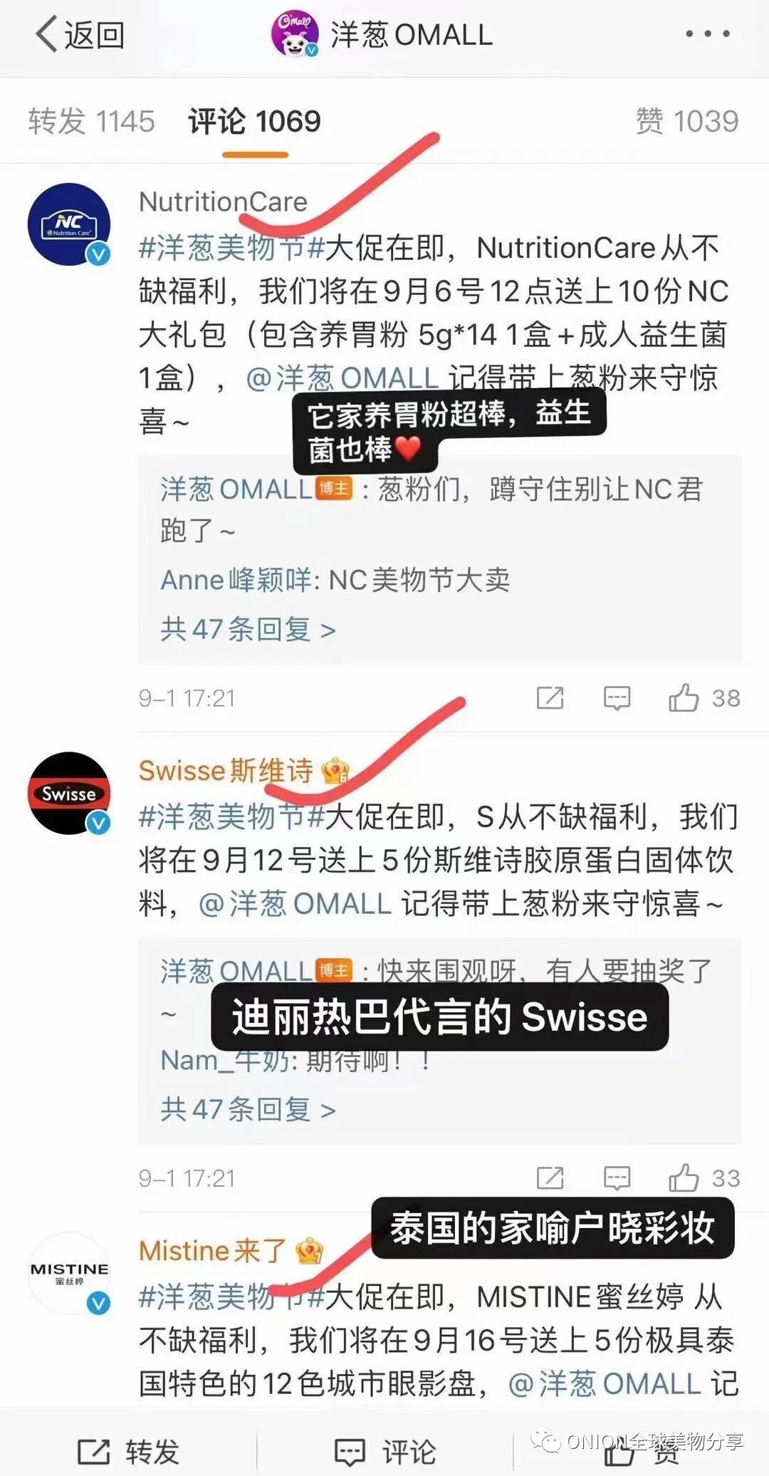The width and height of the screenshot is (769, 1476).
Task: Open NutritionCare's profile avatar
Action: pyautogui.click(x=69, y=224)
